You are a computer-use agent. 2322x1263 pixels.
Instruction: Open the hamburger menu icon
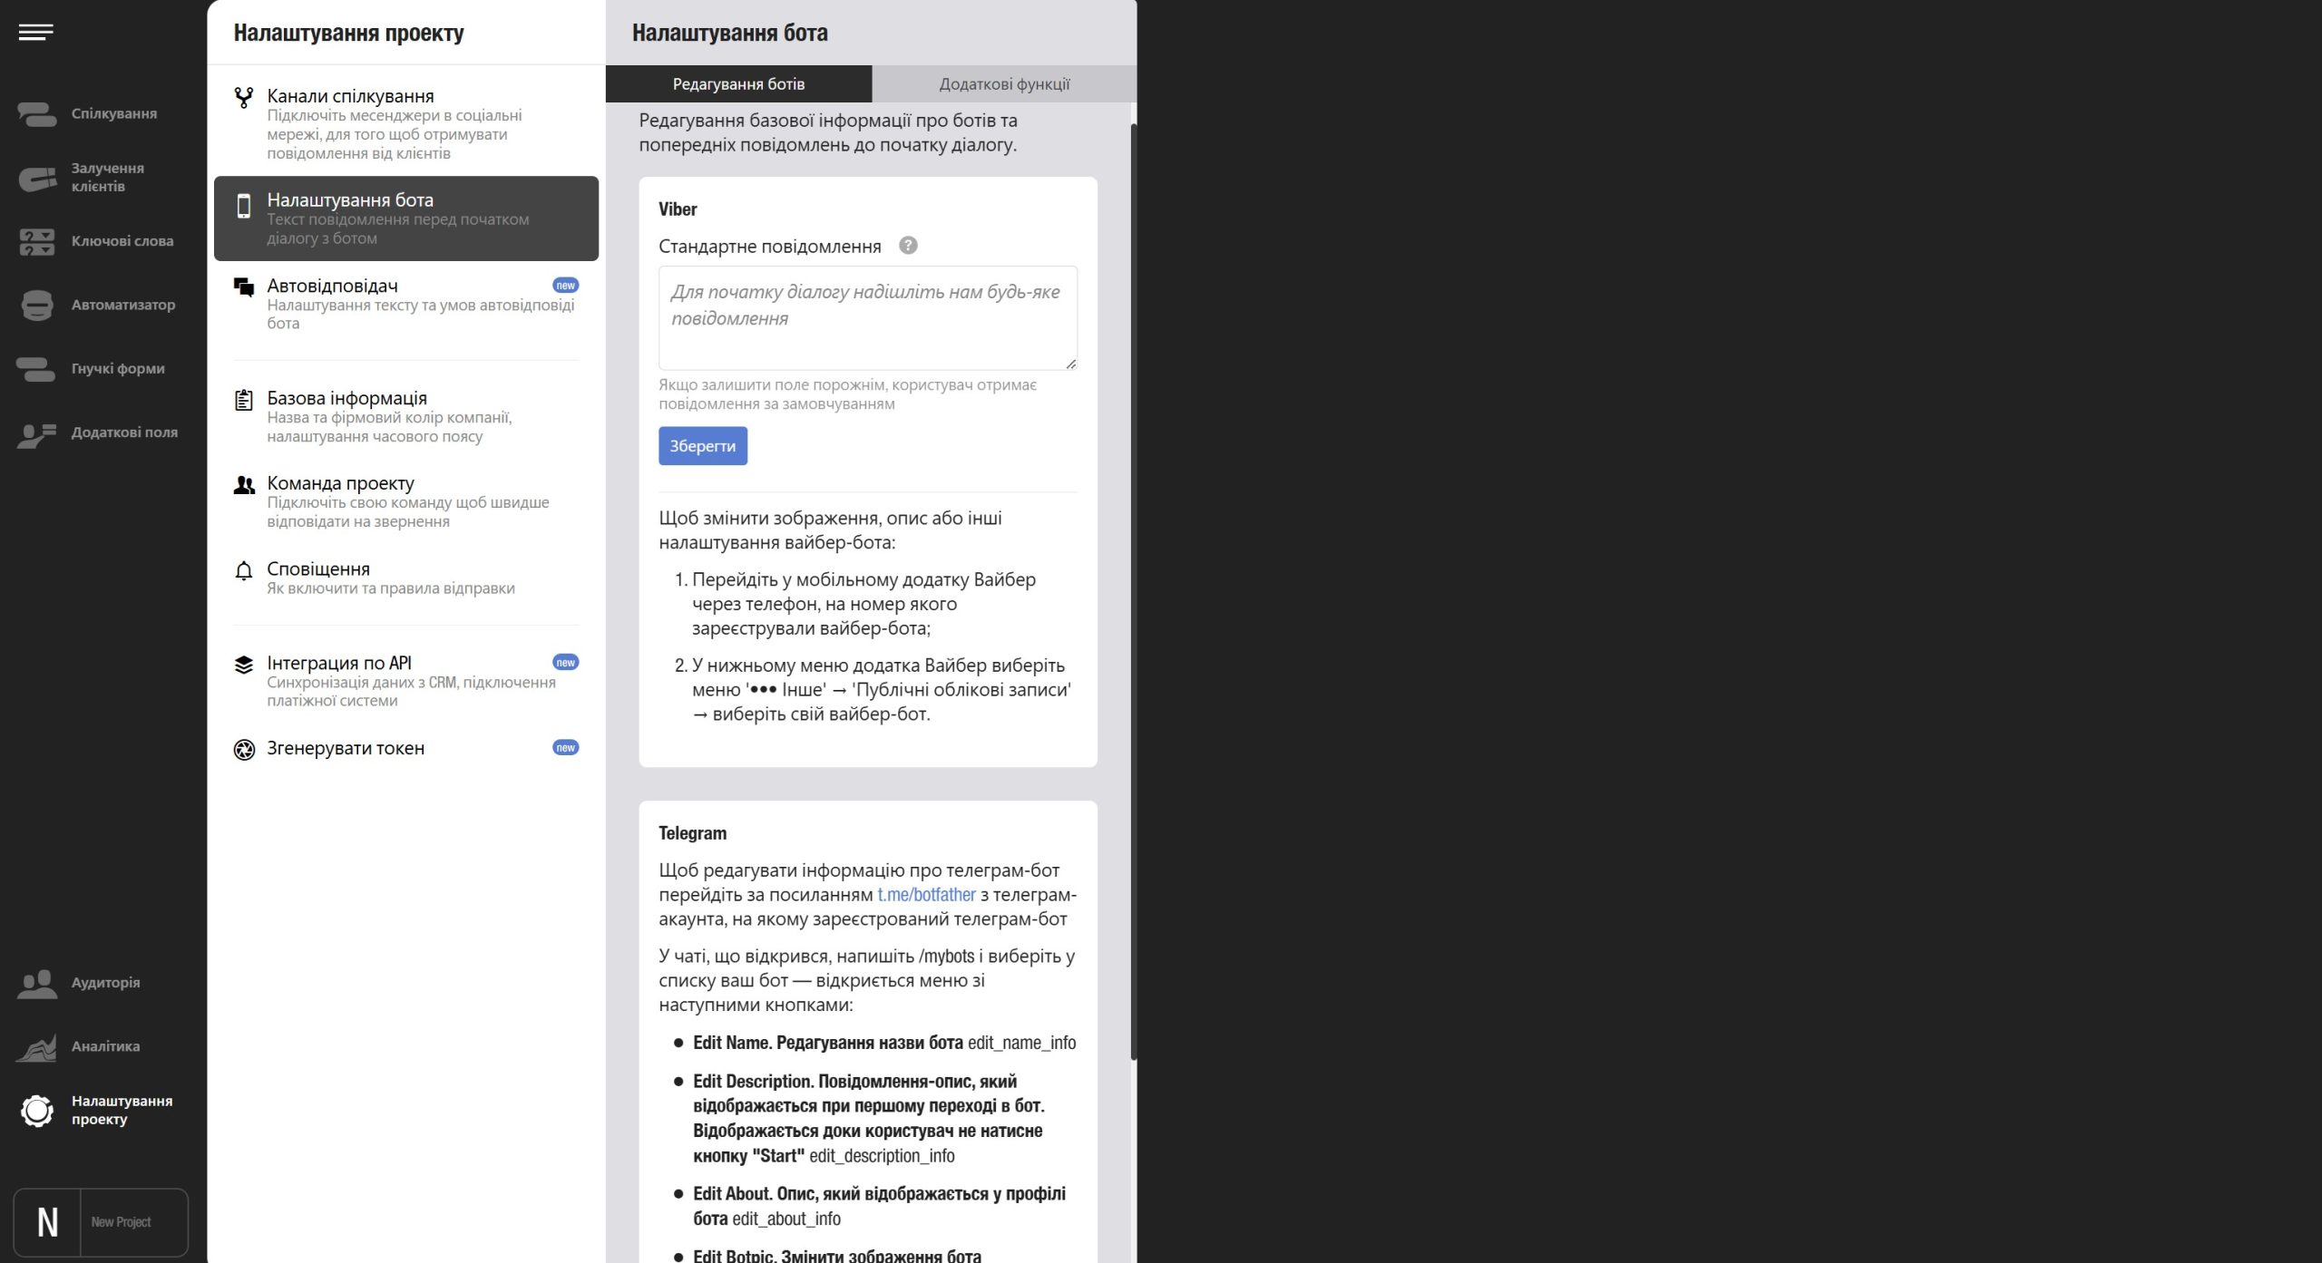(x=36, y=33)
